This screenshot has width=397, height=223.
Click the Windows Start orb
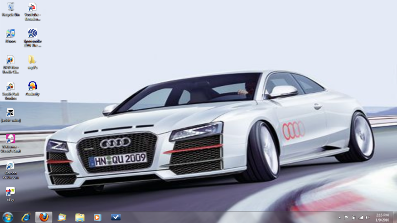[x=8, y=218]
